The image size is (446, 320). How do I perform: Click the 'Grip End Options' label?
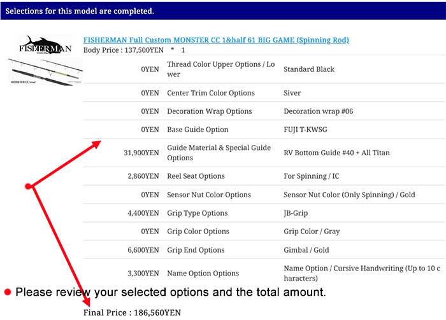(x=196, y=250)
